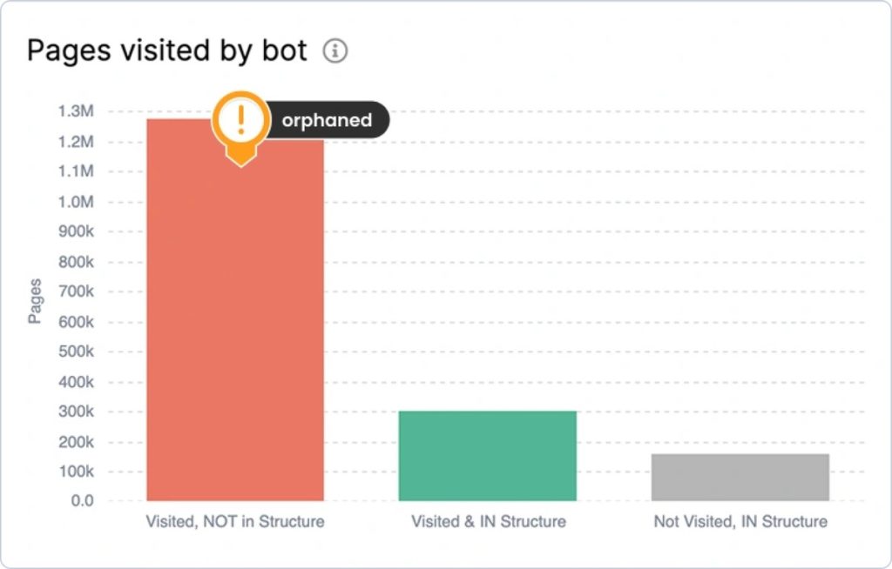The image size is (892, 569).
Task: Select the green Visited & IN Structure bar
Action: pyautogui.click(x=488, y=456)
